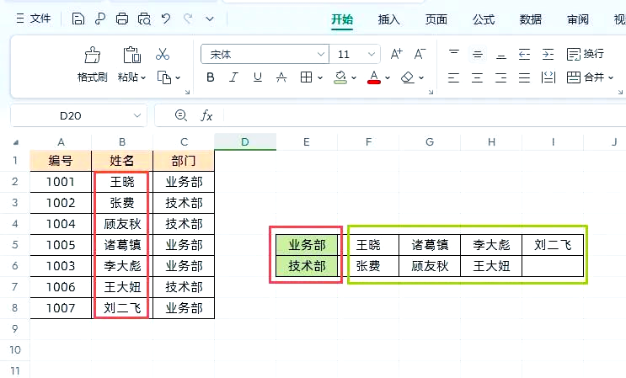626x378 pixels.
Task: Open the 文件 menu
Action: (34, 19)
